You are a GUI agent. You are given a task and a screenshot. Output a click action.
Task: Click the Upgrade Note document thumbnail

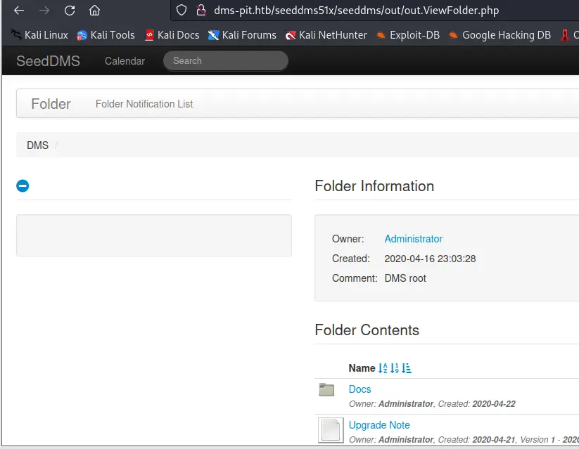(x=331, y=430)
